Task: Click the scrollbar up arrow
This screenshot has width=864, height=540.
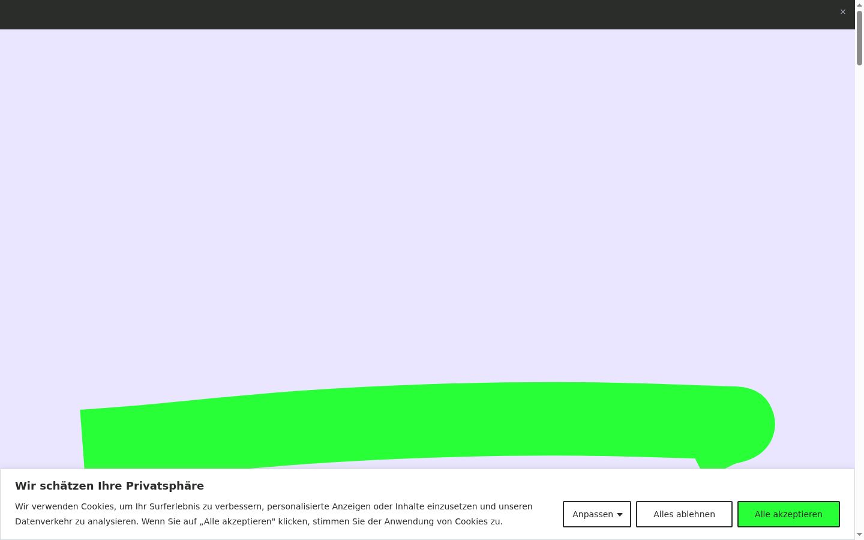Action: pos(859,4)
